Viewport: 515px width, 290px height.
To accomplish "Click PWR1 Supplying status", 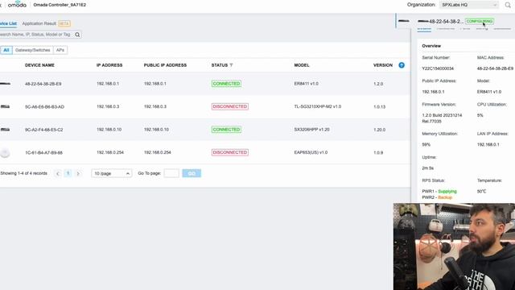I will point(439,191).
